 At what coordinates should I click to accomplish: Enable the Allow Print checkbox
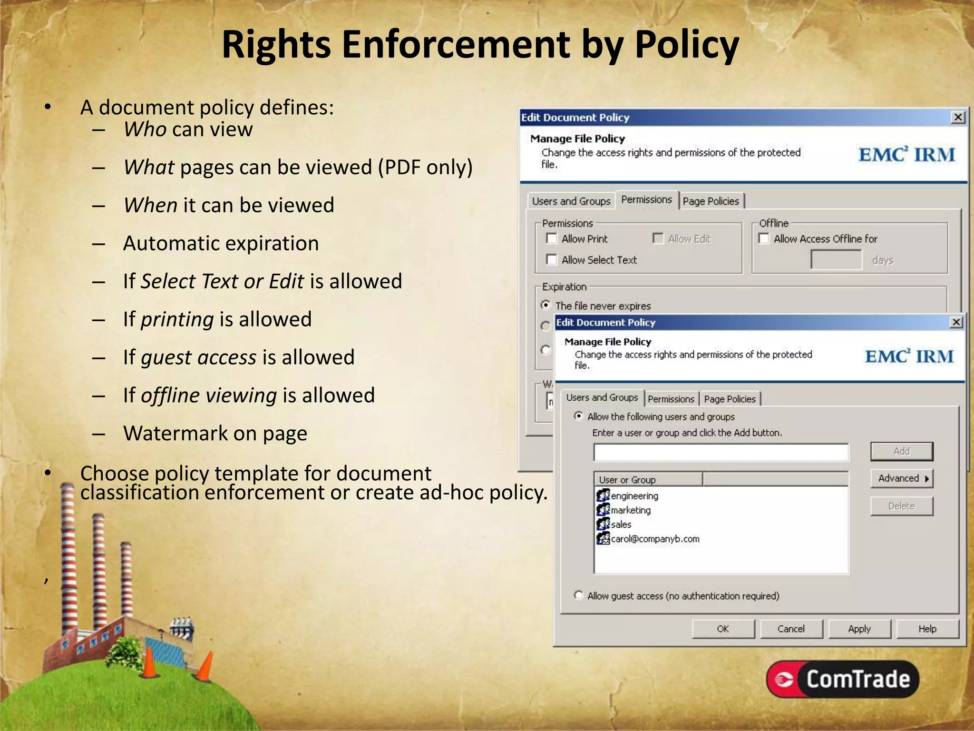point(552,238)
